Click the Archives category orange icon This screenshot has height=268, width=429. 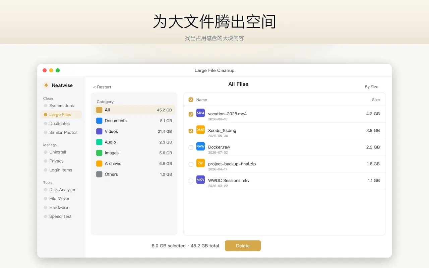[x=99, y=163]
